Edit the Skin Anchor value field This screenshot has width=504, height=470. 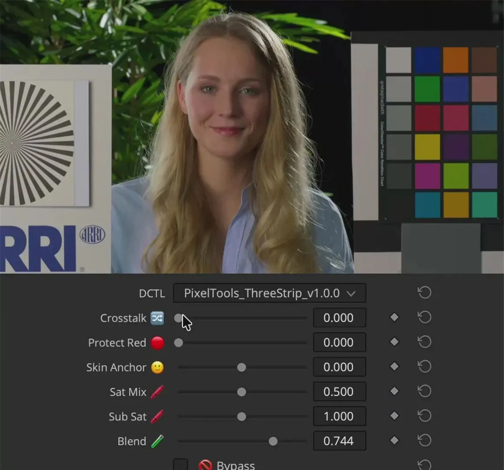click(x=339, y=367)
